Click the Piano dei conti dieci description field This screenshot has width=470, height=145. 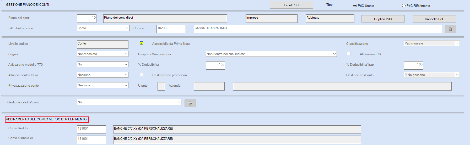[x=165, y=19]
